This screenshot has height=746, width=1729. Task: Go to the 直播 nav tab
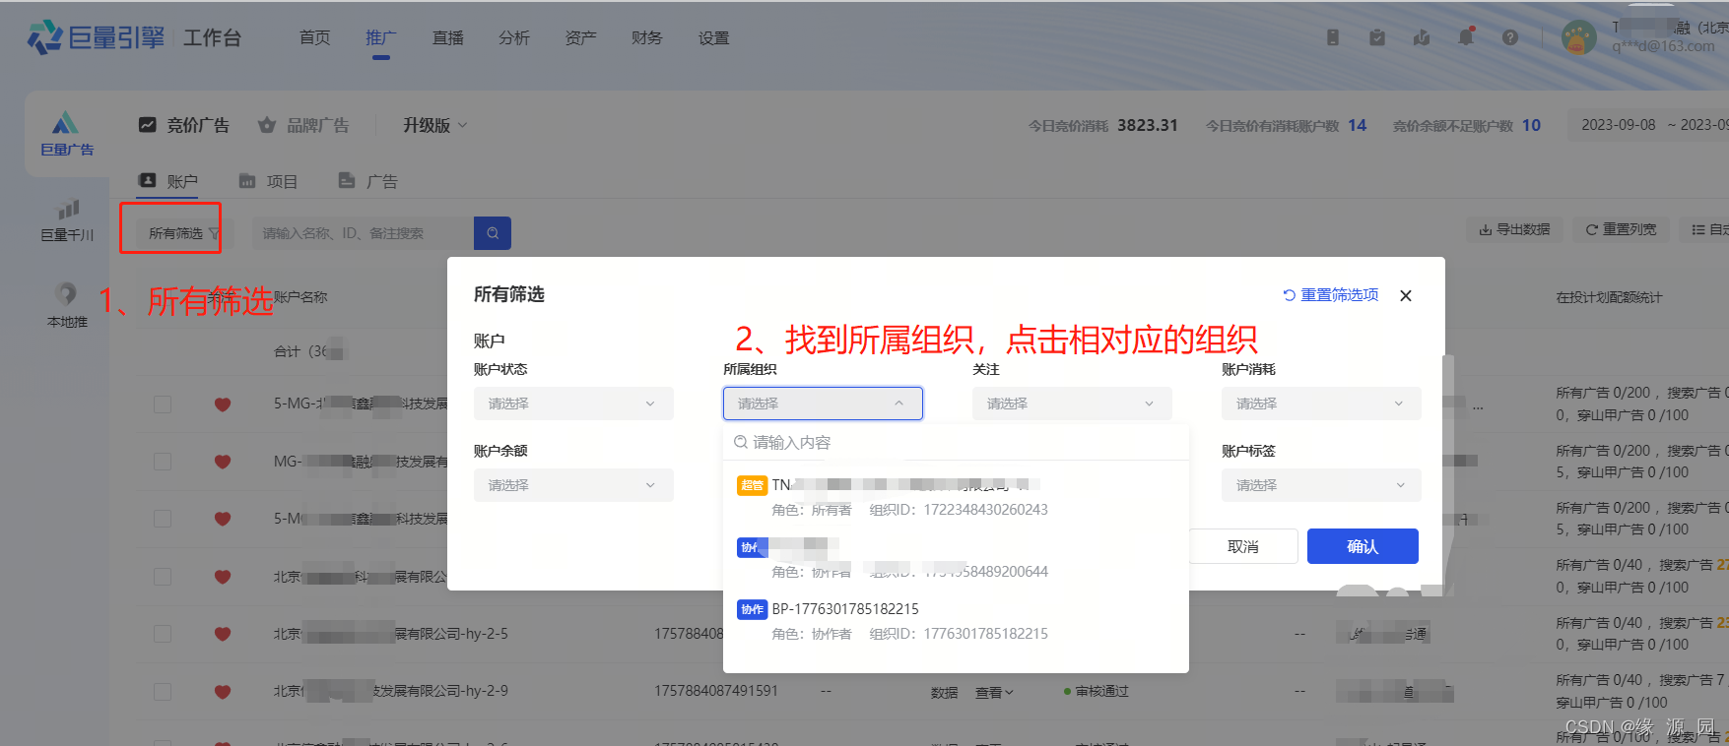(x=447, y=37)
